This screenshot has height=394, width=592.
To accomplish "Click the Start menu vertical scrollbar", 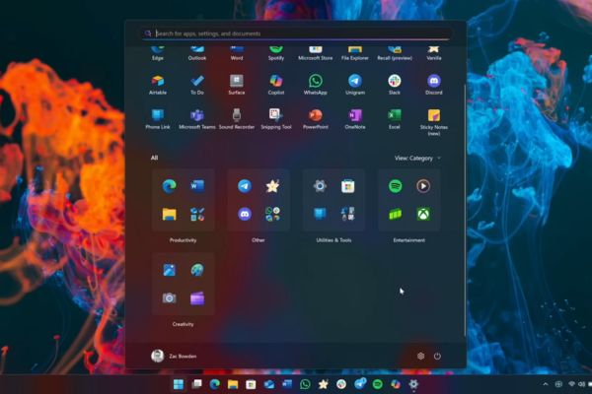I will (x=464, y=209).
